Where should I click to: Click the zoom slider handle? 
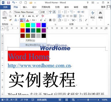click(88, 100)
